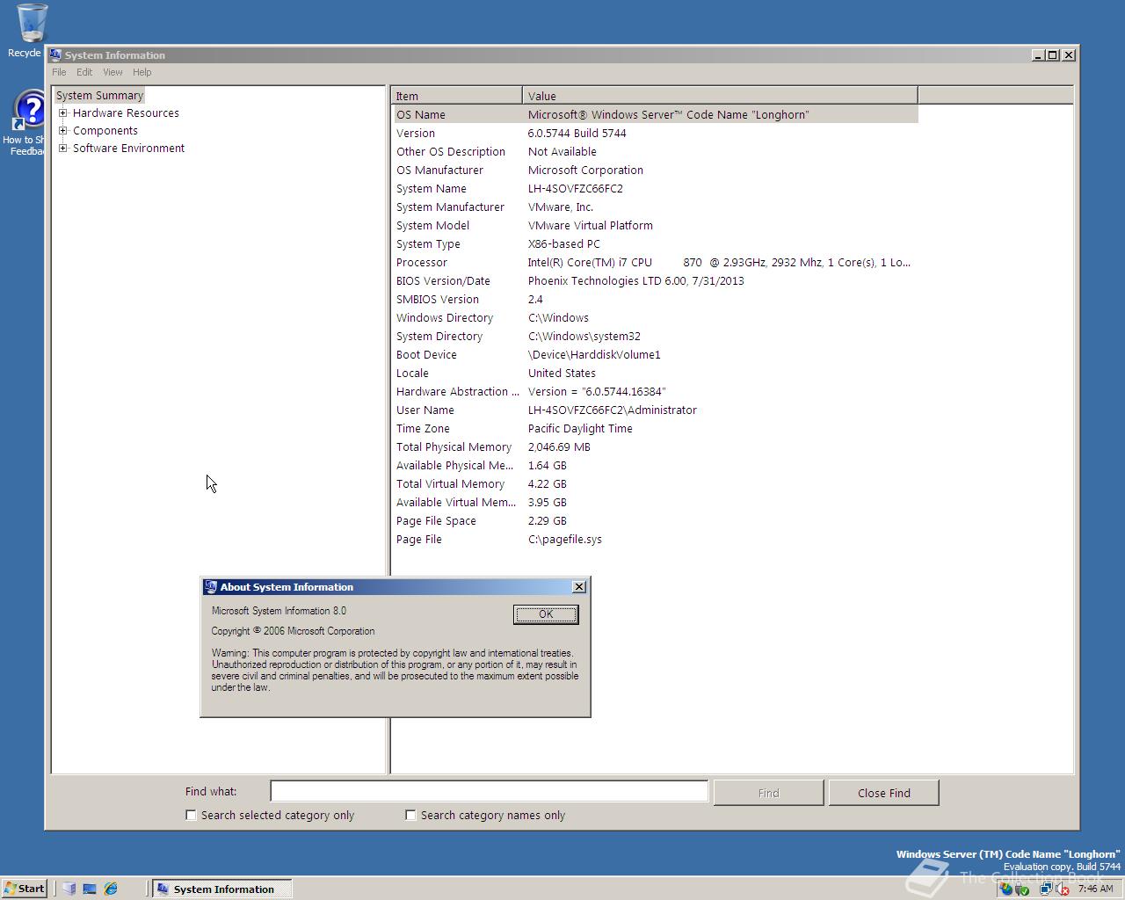The image size is (1125, 900).
Task: Select the User Name row
Action: pyautogui.click(x=655, y=410)
